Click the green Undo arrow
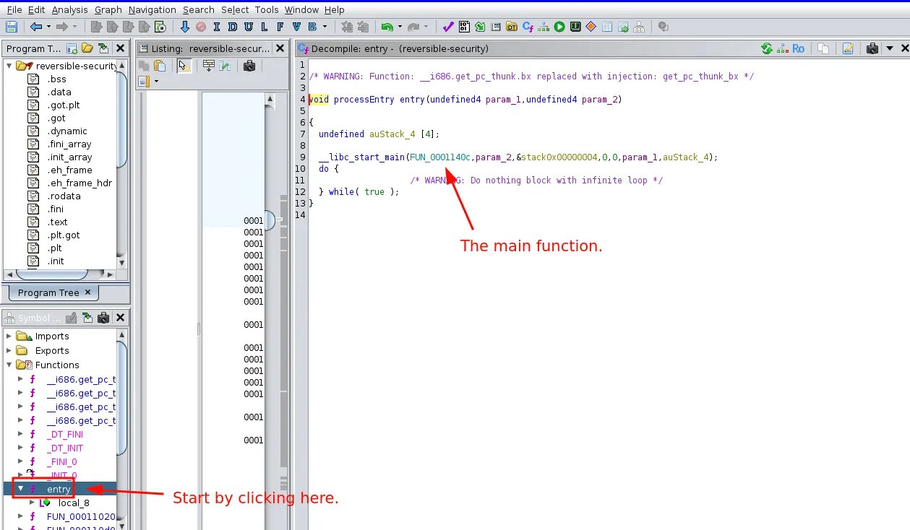The width and height of the screenshot is (910, 530). tap(387, 27)
